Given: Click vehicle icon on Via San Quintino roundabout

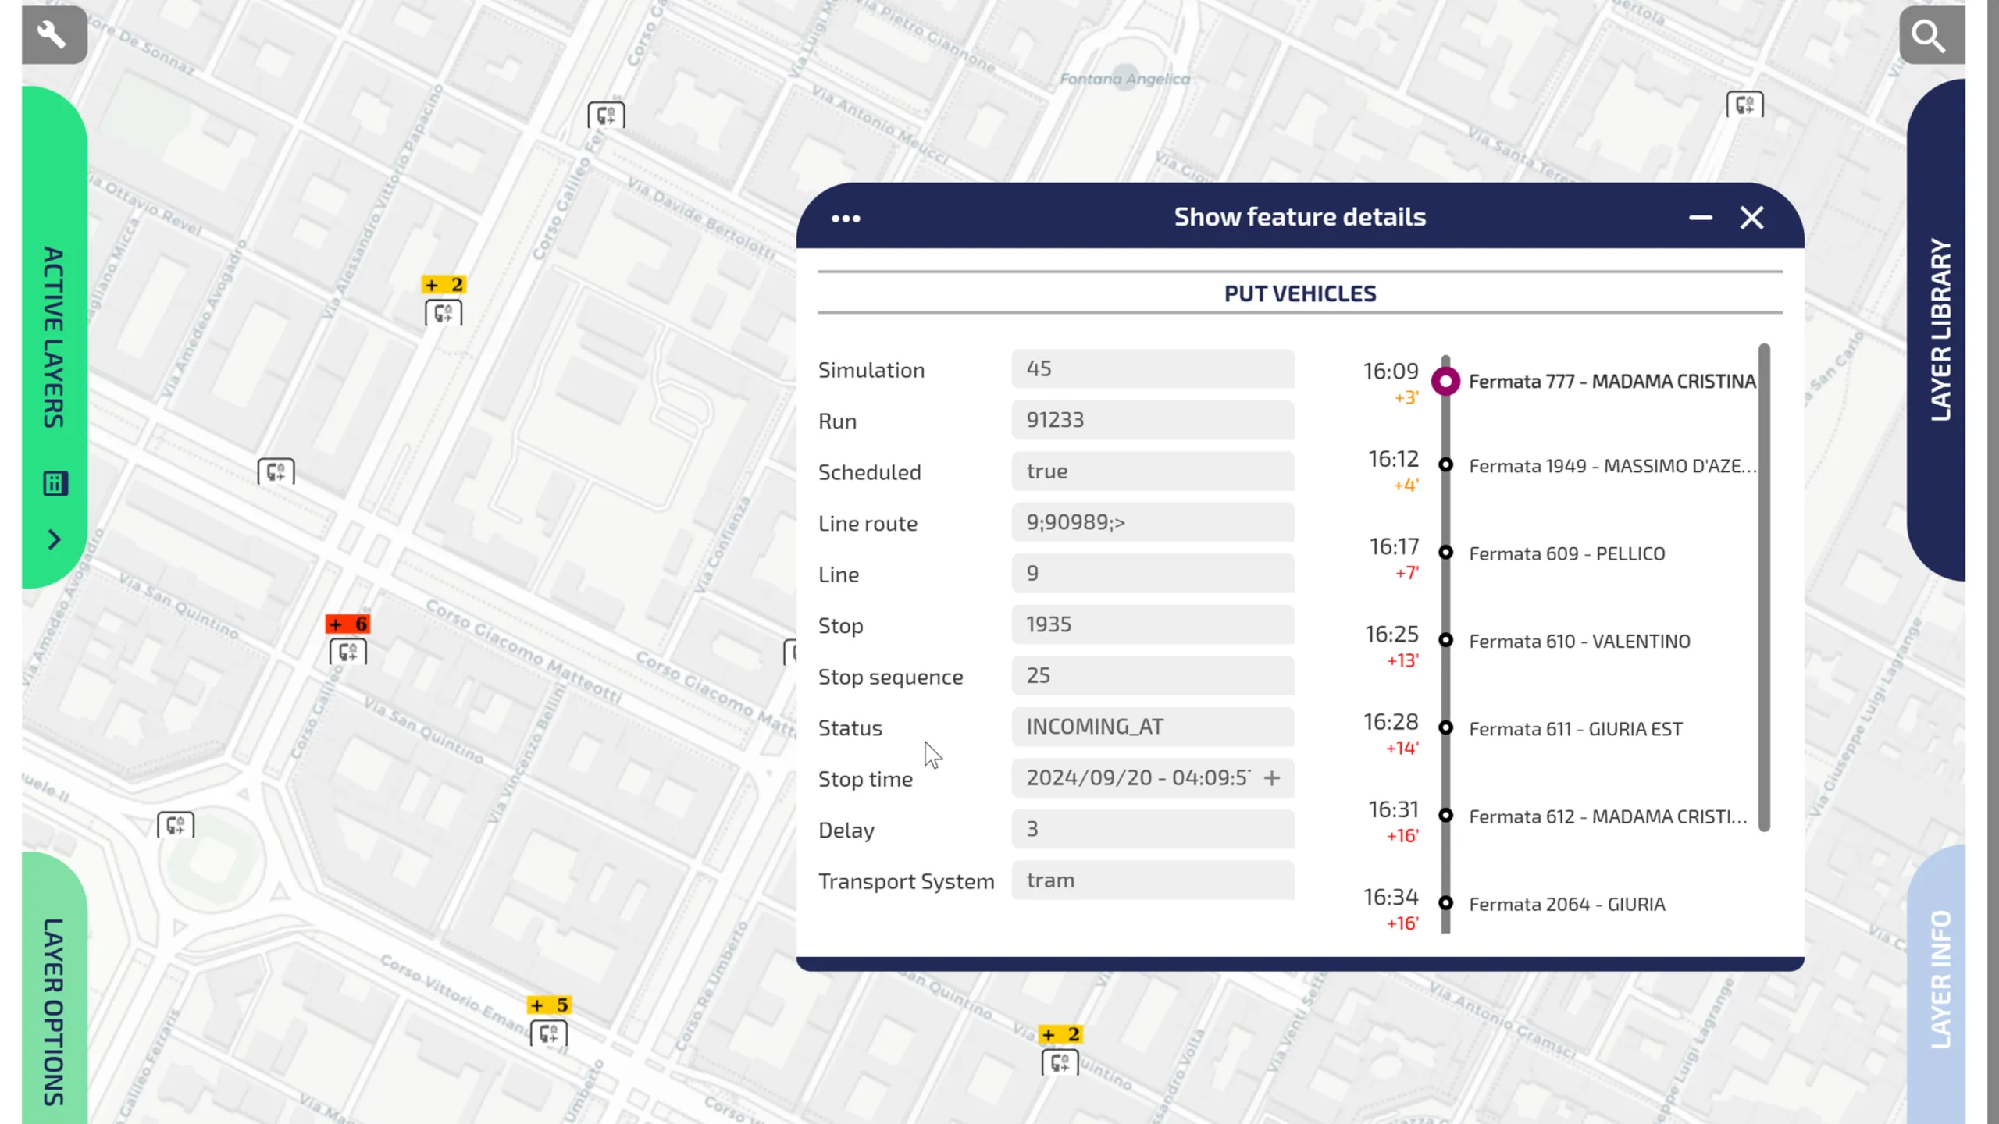Looking at the screenshot, I should (175, 825).
